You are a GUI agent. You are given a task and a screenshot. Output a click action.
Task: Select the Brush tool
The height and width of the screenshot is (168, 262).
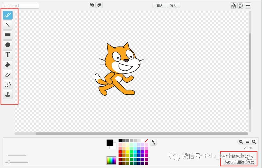[x=8, y=15]
